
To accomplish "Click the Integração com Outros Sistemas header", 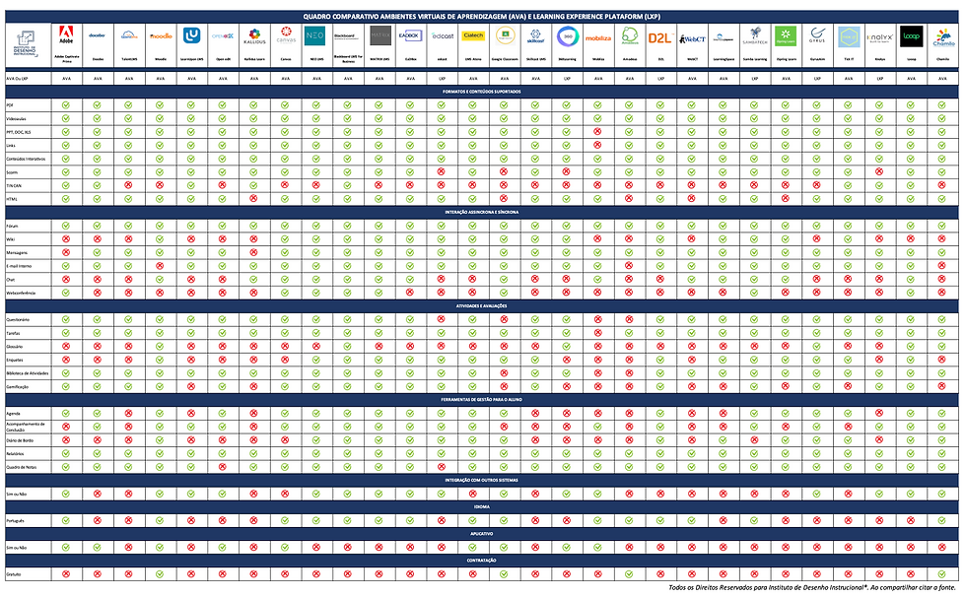I will pos(482,480).
